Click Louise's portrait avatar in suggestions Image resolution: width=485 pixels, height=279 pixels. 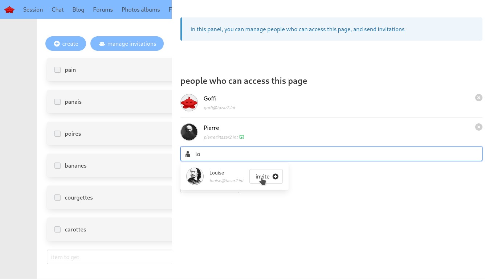coord(195,176)
